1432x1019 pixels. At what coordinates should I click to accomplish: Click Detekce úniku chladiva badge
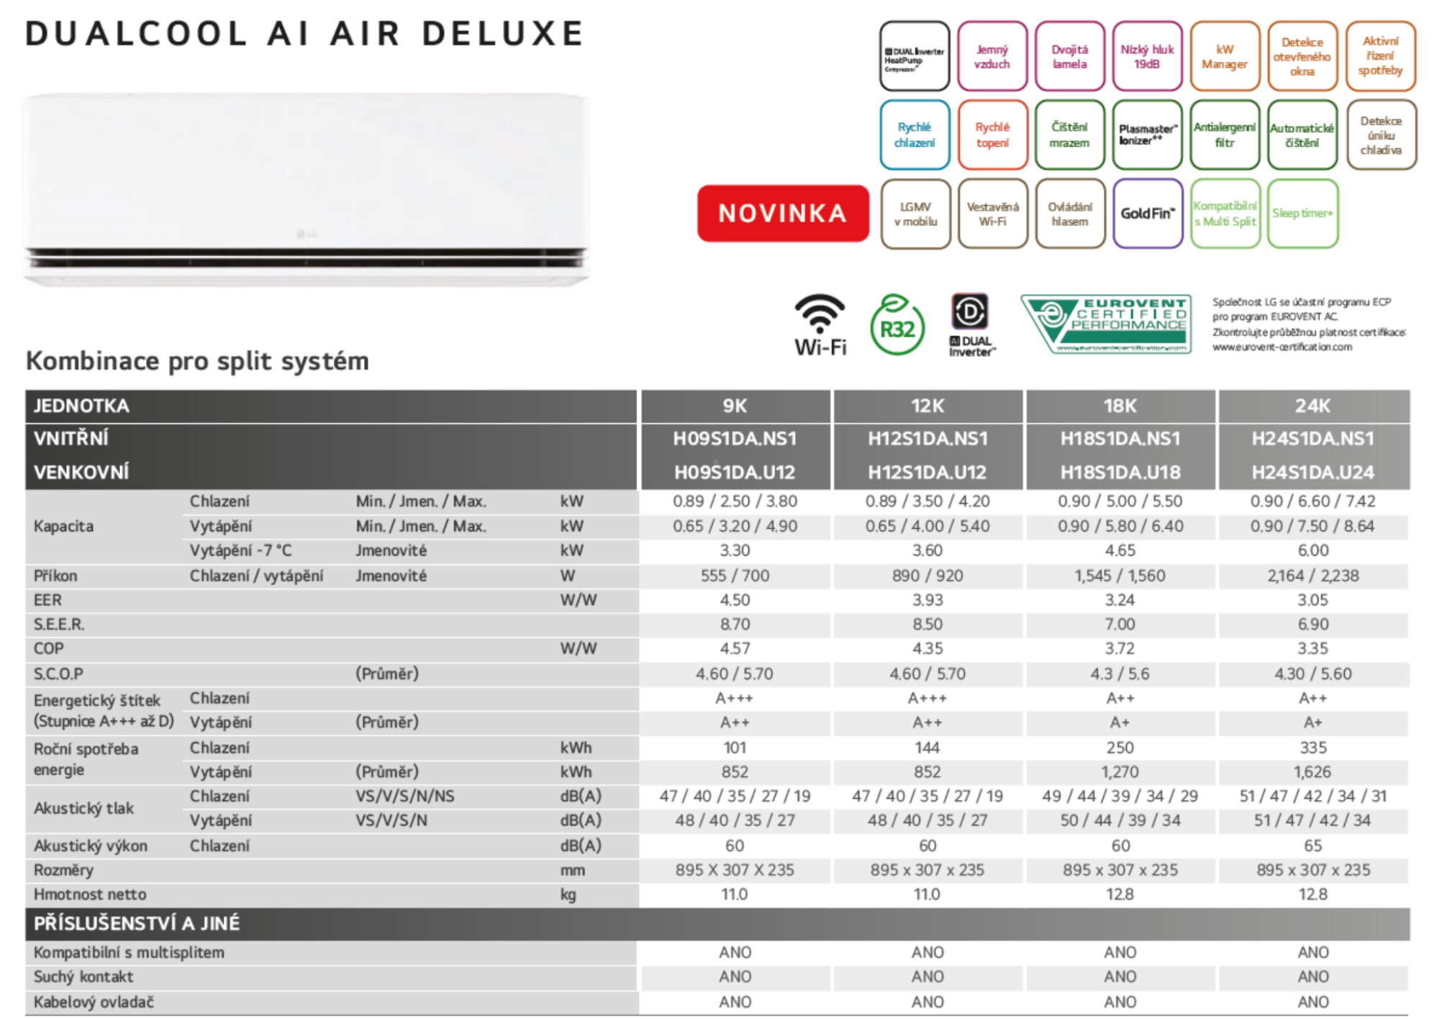click(1380, 135)
